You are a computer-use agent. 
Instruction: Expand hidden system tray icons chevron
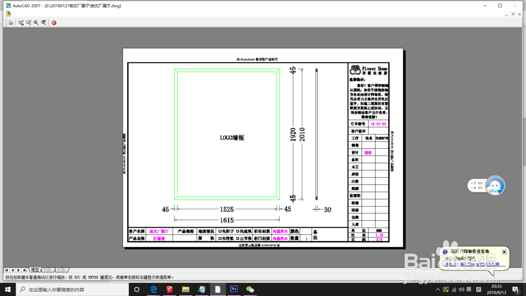pos(438,290)
